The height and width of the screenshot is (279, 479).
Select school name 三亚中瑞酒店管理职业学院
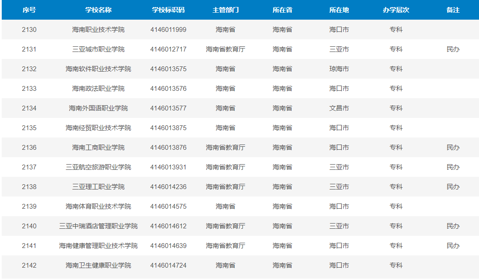98,226
